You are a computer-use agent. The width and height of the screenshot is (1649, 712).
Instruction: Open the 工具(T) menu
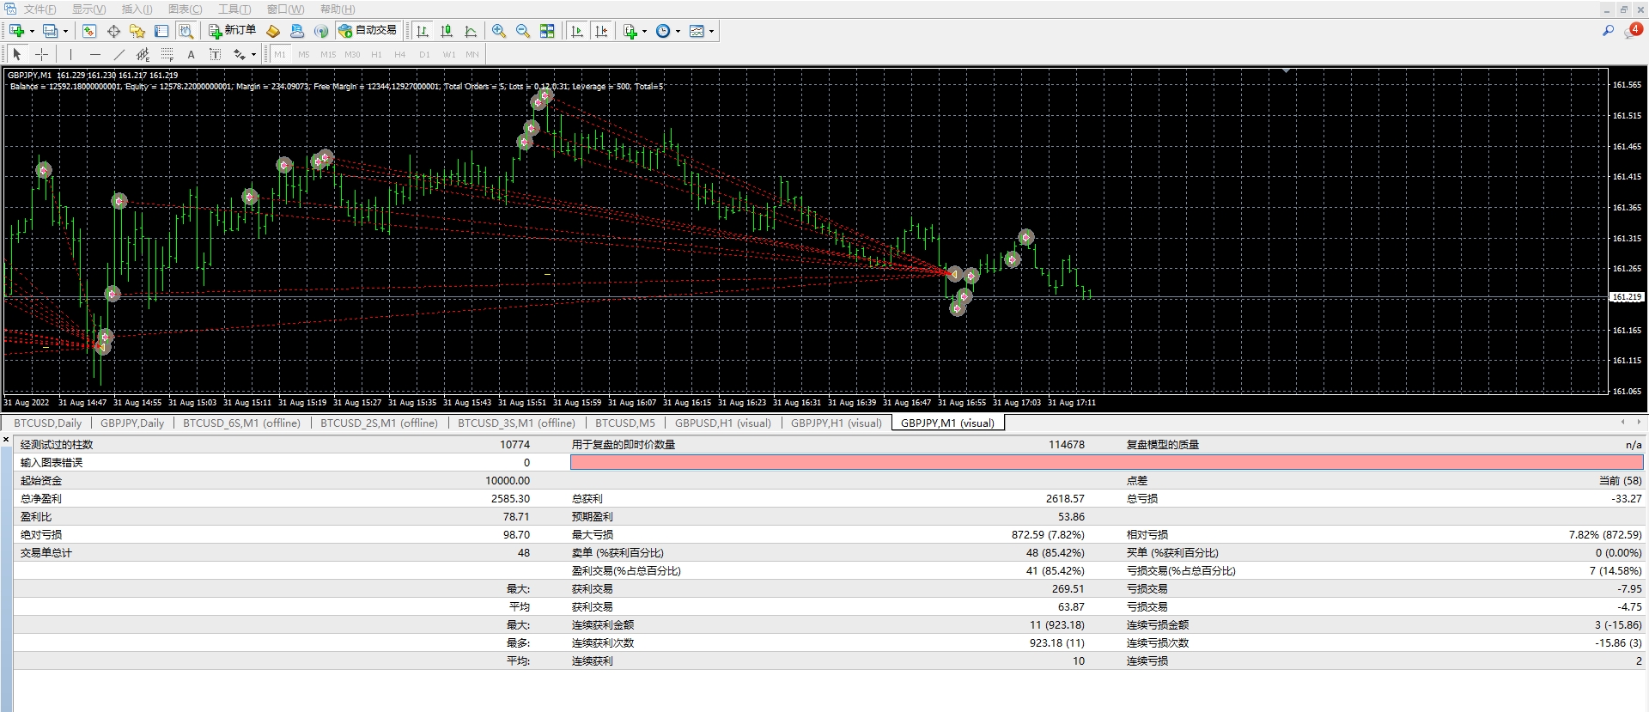pos(234,9)
